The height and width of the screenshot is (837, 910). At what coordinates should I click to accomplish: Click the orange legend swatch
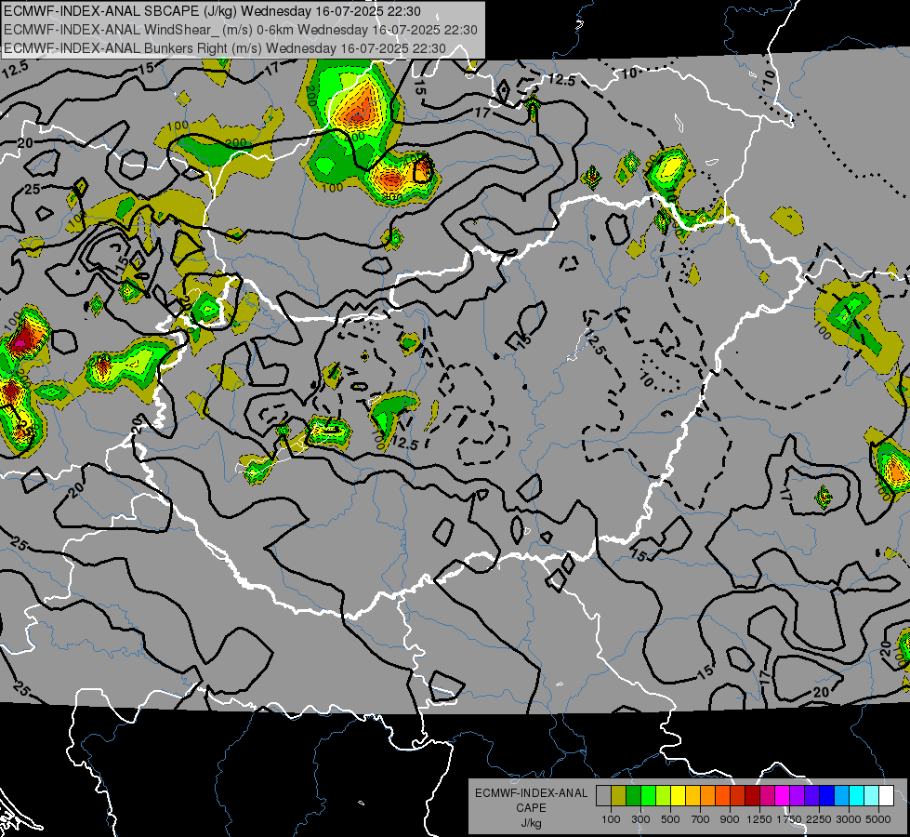point(707,795)
